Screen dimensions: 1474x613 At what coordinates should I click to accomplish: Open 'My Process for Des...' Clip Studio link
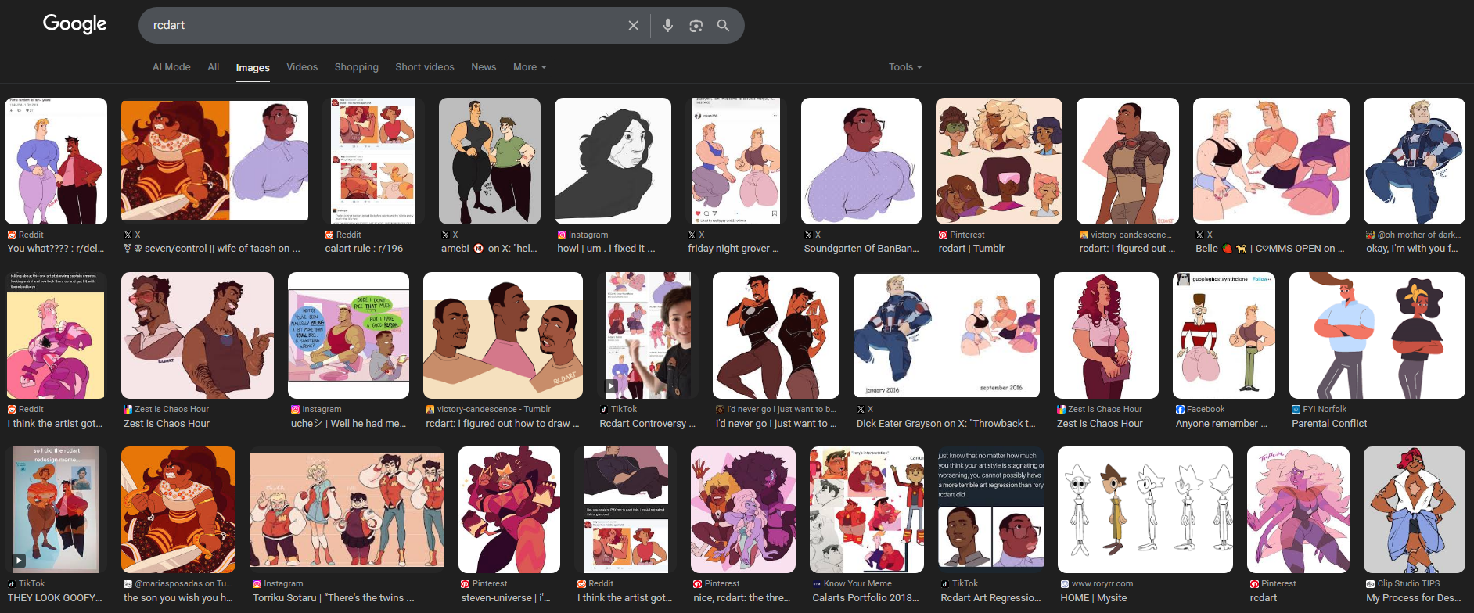pos(1413,597)
